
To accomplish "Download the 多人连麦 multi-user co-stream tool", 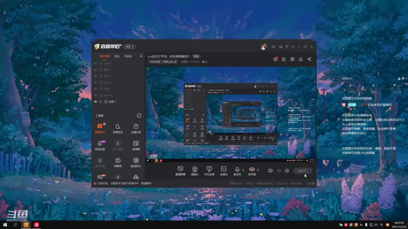I will 118,146.
